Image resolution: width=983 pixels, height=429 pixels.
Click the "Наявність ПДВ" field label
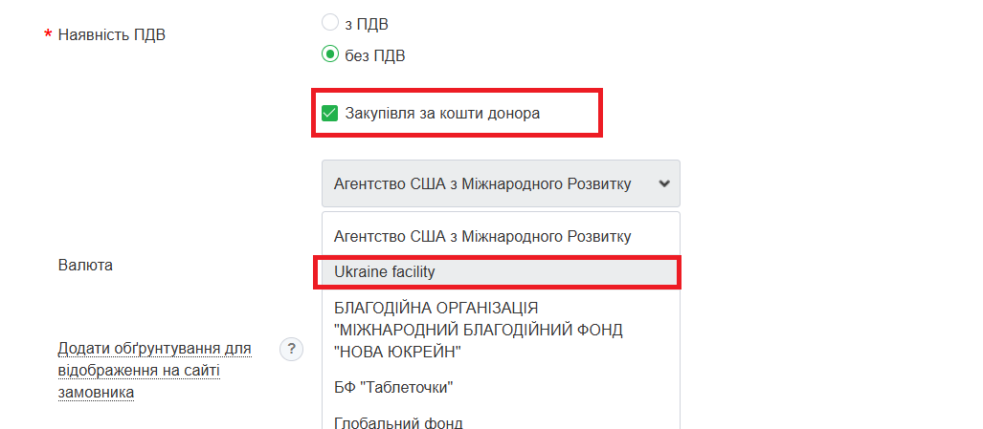(x=112, y=36)
